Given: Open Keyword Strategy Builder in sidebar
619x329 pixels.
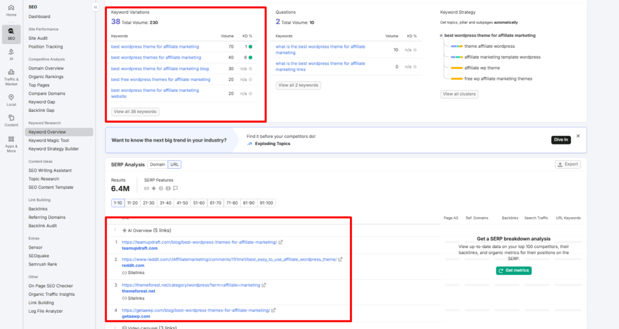Looking at the screenshot, I should (54, 149).
